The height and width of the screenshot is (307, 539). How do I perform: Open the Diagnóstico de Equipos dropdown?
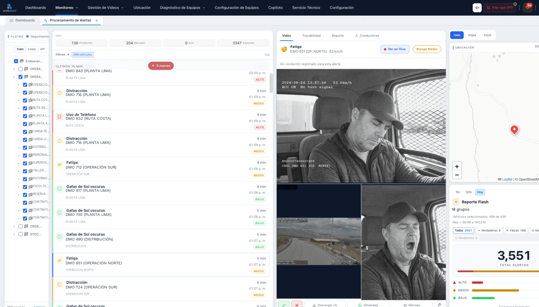click(183, 8)
